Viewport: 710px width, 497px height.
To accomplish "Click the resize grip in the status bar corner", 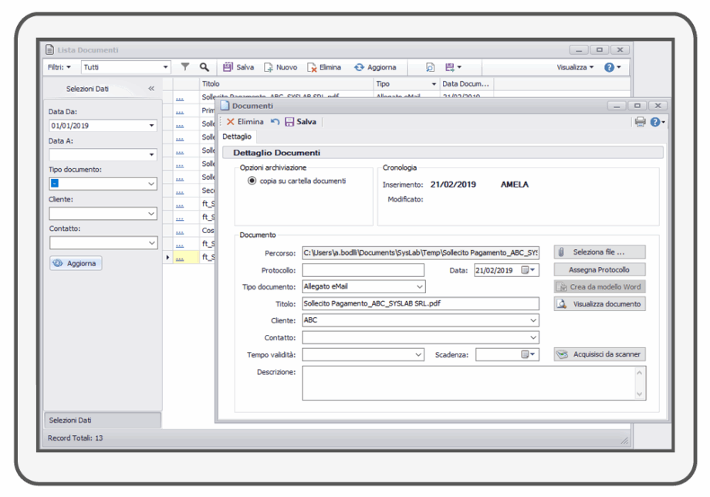I will pyautogui.click(x=624, y=440).
